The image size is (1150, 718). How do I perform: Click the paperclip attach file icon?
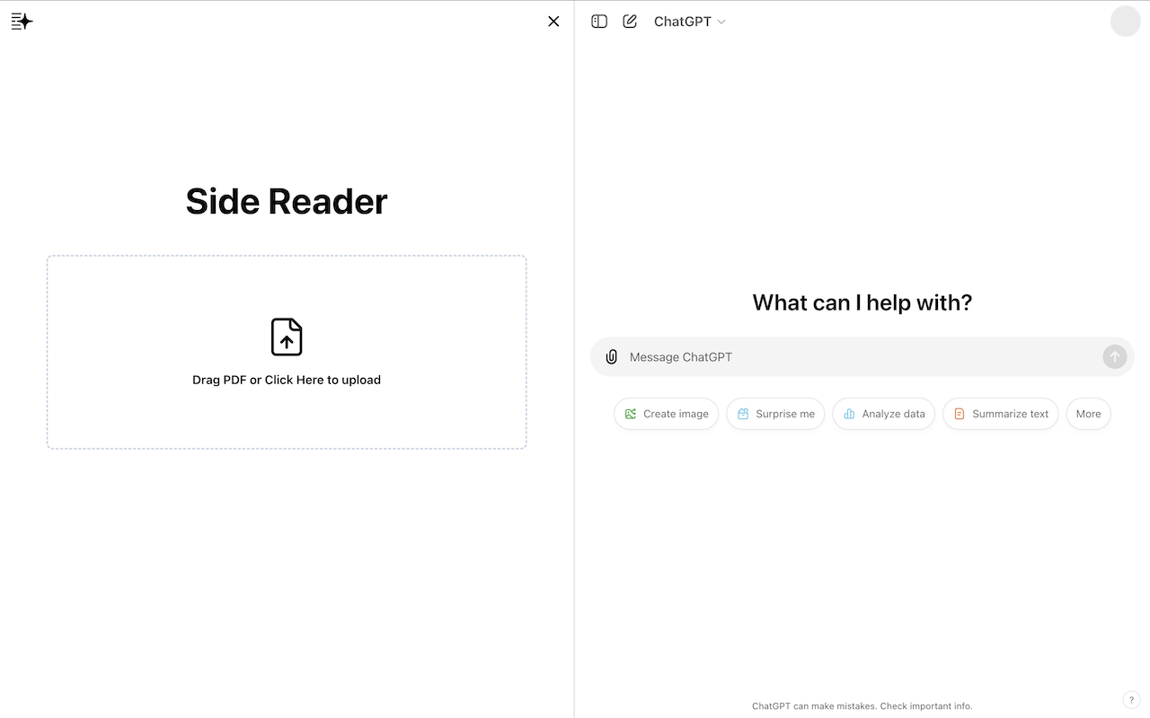coord(612,357)
